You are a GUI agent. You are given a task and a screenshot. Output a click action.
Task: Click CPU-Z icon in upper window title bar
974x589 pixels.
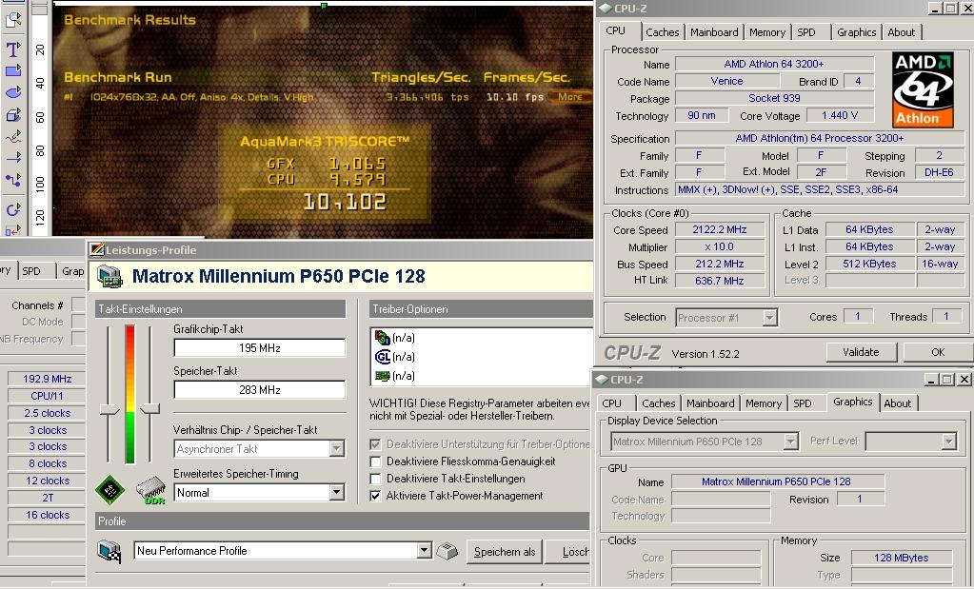click(x=605, y=8)
